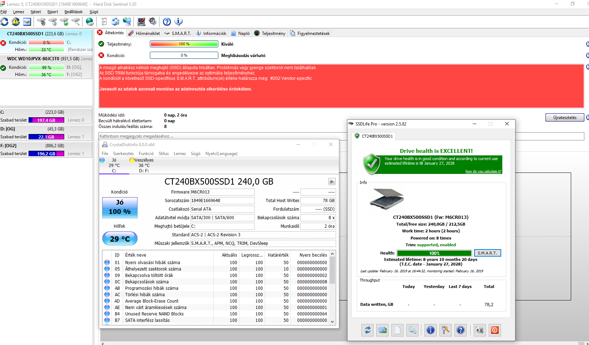Click the blue info icon in SSDLife

pyautogui.click(x=431, y=330)
